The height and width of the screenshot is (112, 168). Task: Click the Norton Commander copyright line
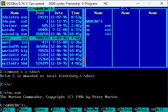[59, 97]
